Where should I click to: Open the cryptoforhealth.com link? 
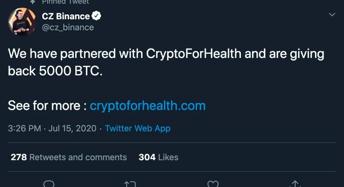[x=148, y=106]
